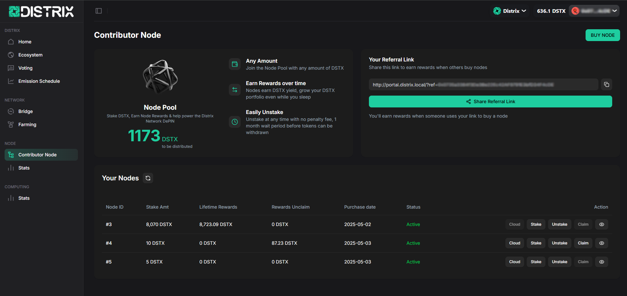Click Claim for node #3
Image resolution: width=627 pixels, height=296 pixels.
[583, 224]
